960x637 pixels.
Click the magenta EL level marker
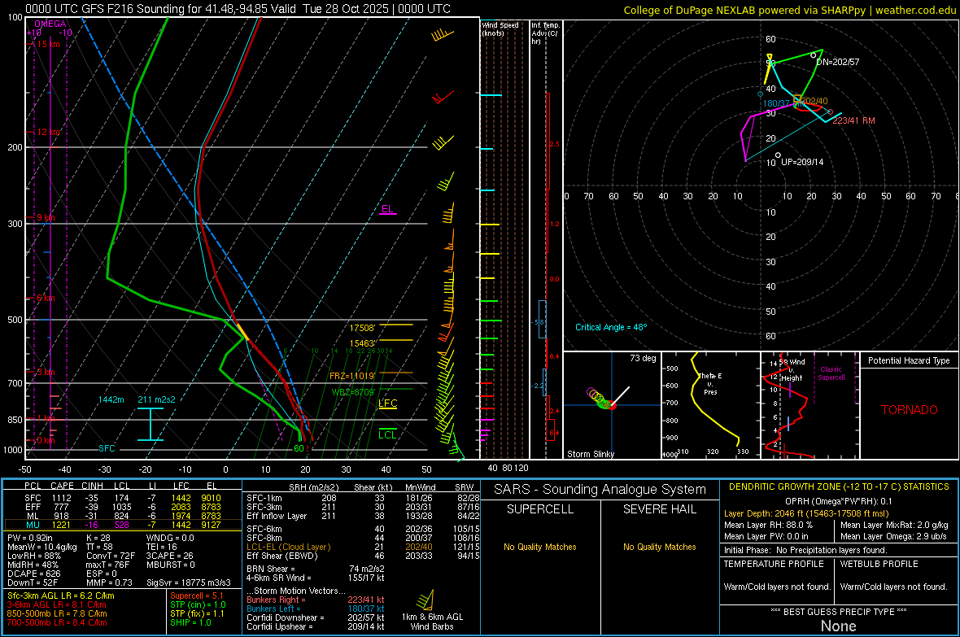387,209
